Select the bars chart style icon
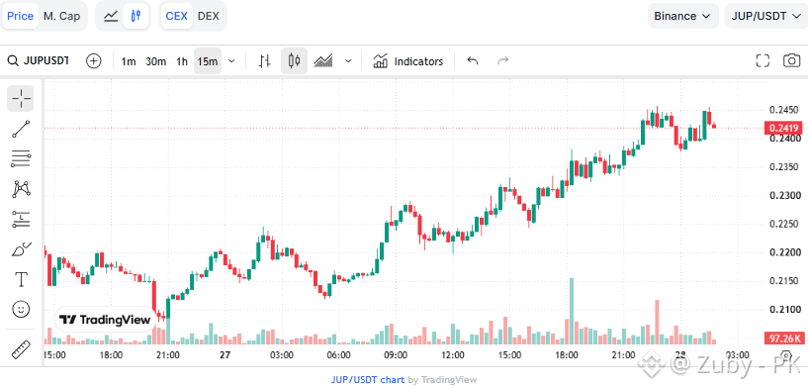Viewport: 808px width, 389px height. [264, 61]
